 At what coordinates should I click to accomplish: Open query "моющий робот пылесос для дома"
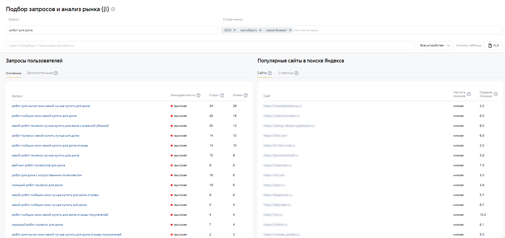pos(37,185)
